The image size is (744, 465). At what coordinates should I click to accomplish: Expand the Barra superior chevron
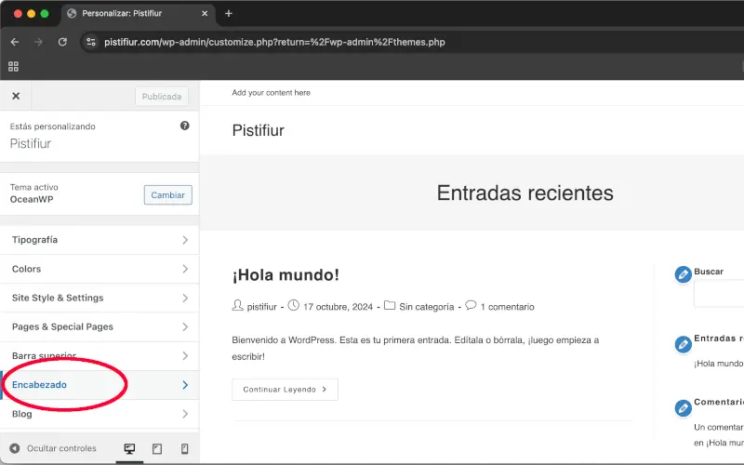(185, 356)
